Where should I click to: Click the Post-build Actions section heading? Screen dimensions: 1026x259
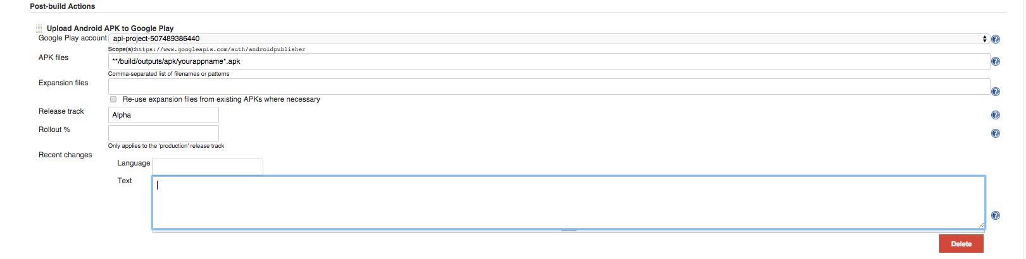coord(63,6)
